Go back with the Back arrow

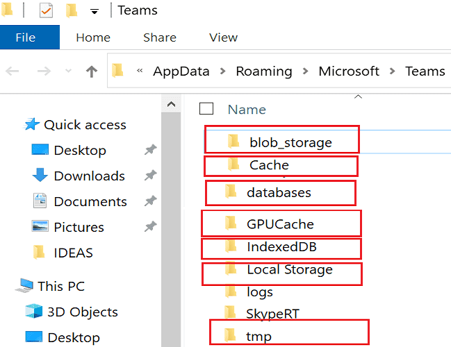pos(12,71)
